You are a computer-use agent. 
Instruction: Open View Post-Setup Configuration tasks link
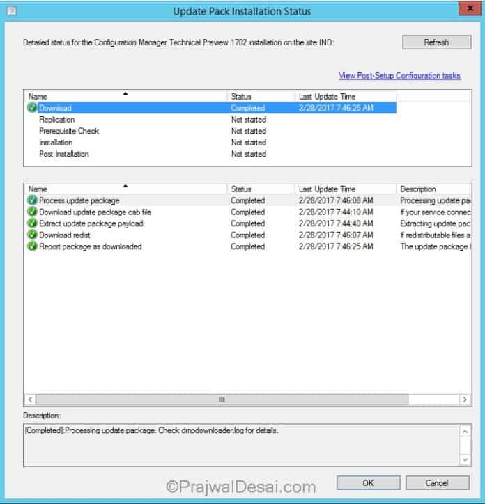(399, 76)
